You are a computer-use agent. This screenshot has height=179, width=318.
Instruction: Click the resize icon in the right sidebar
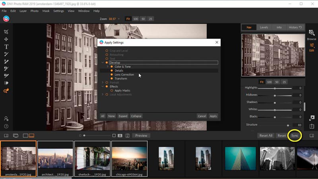[312, 118]
